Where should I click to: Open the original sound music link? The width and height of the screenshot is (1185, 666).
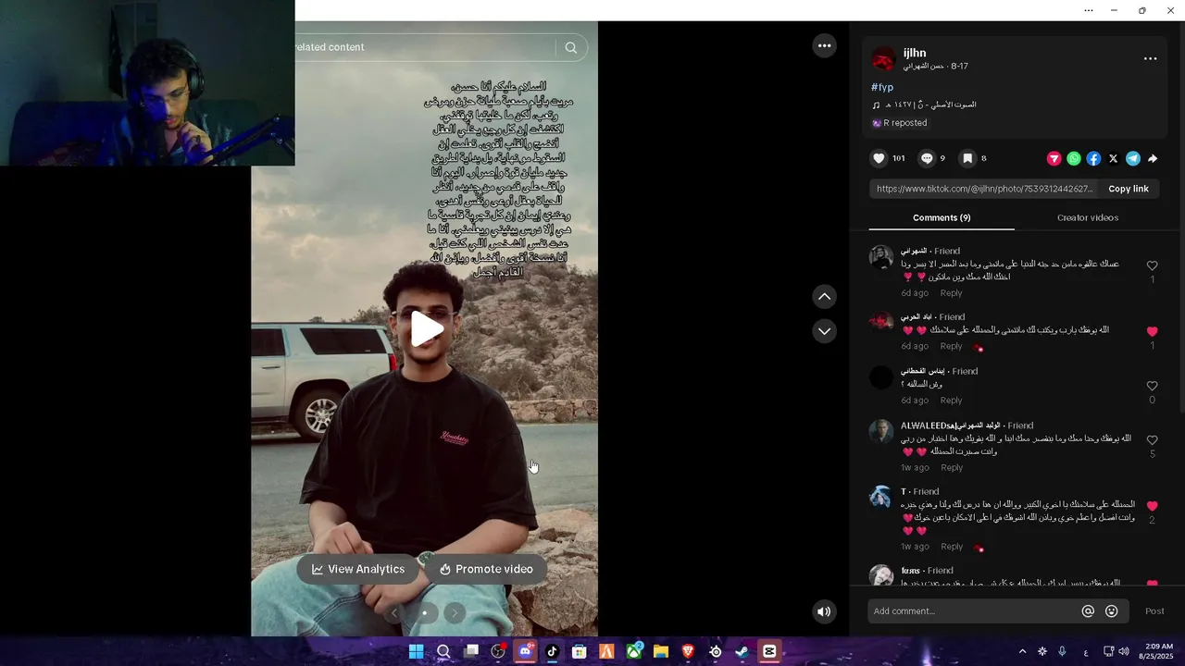tap(925, 105)
